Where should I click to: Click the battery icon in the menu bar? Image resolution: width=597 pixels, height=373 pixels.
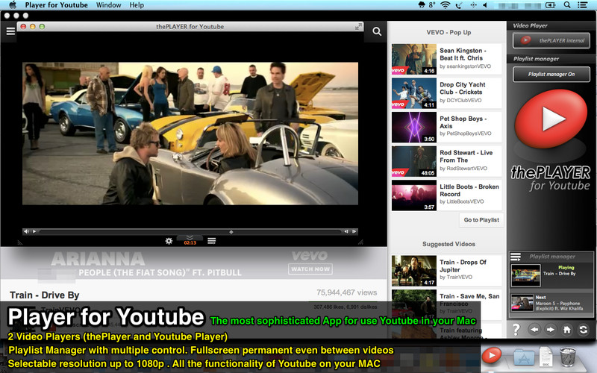(x=551, y=5)
